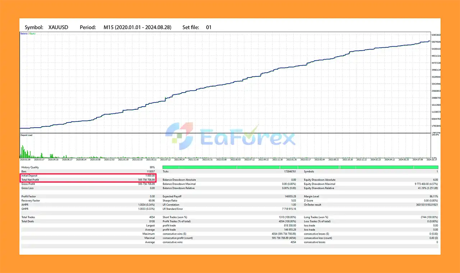
Task: Click the Equity Drawdown Absolute value 6.00
Action: coord(436,180)
